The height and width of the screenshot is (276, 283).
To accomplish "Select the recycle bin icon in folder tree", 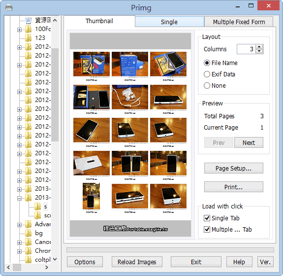I will tap(29, 20).
